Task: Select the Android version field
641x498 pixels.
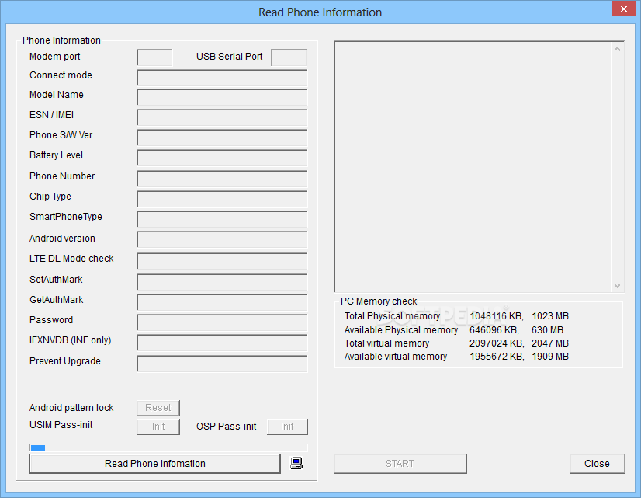Action: click(x=222, y=239)
